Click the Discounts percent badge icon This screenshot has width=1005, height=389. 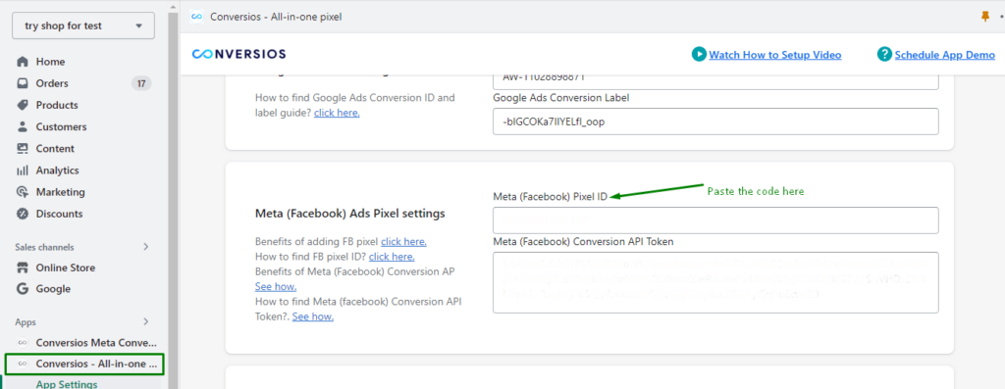click(x=23, y=214)
